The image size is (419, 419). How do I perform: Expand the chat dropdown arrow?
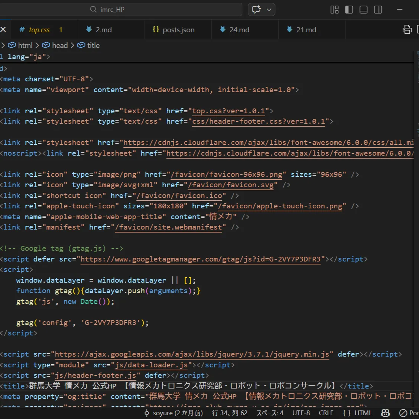click(x=269, y=10)
